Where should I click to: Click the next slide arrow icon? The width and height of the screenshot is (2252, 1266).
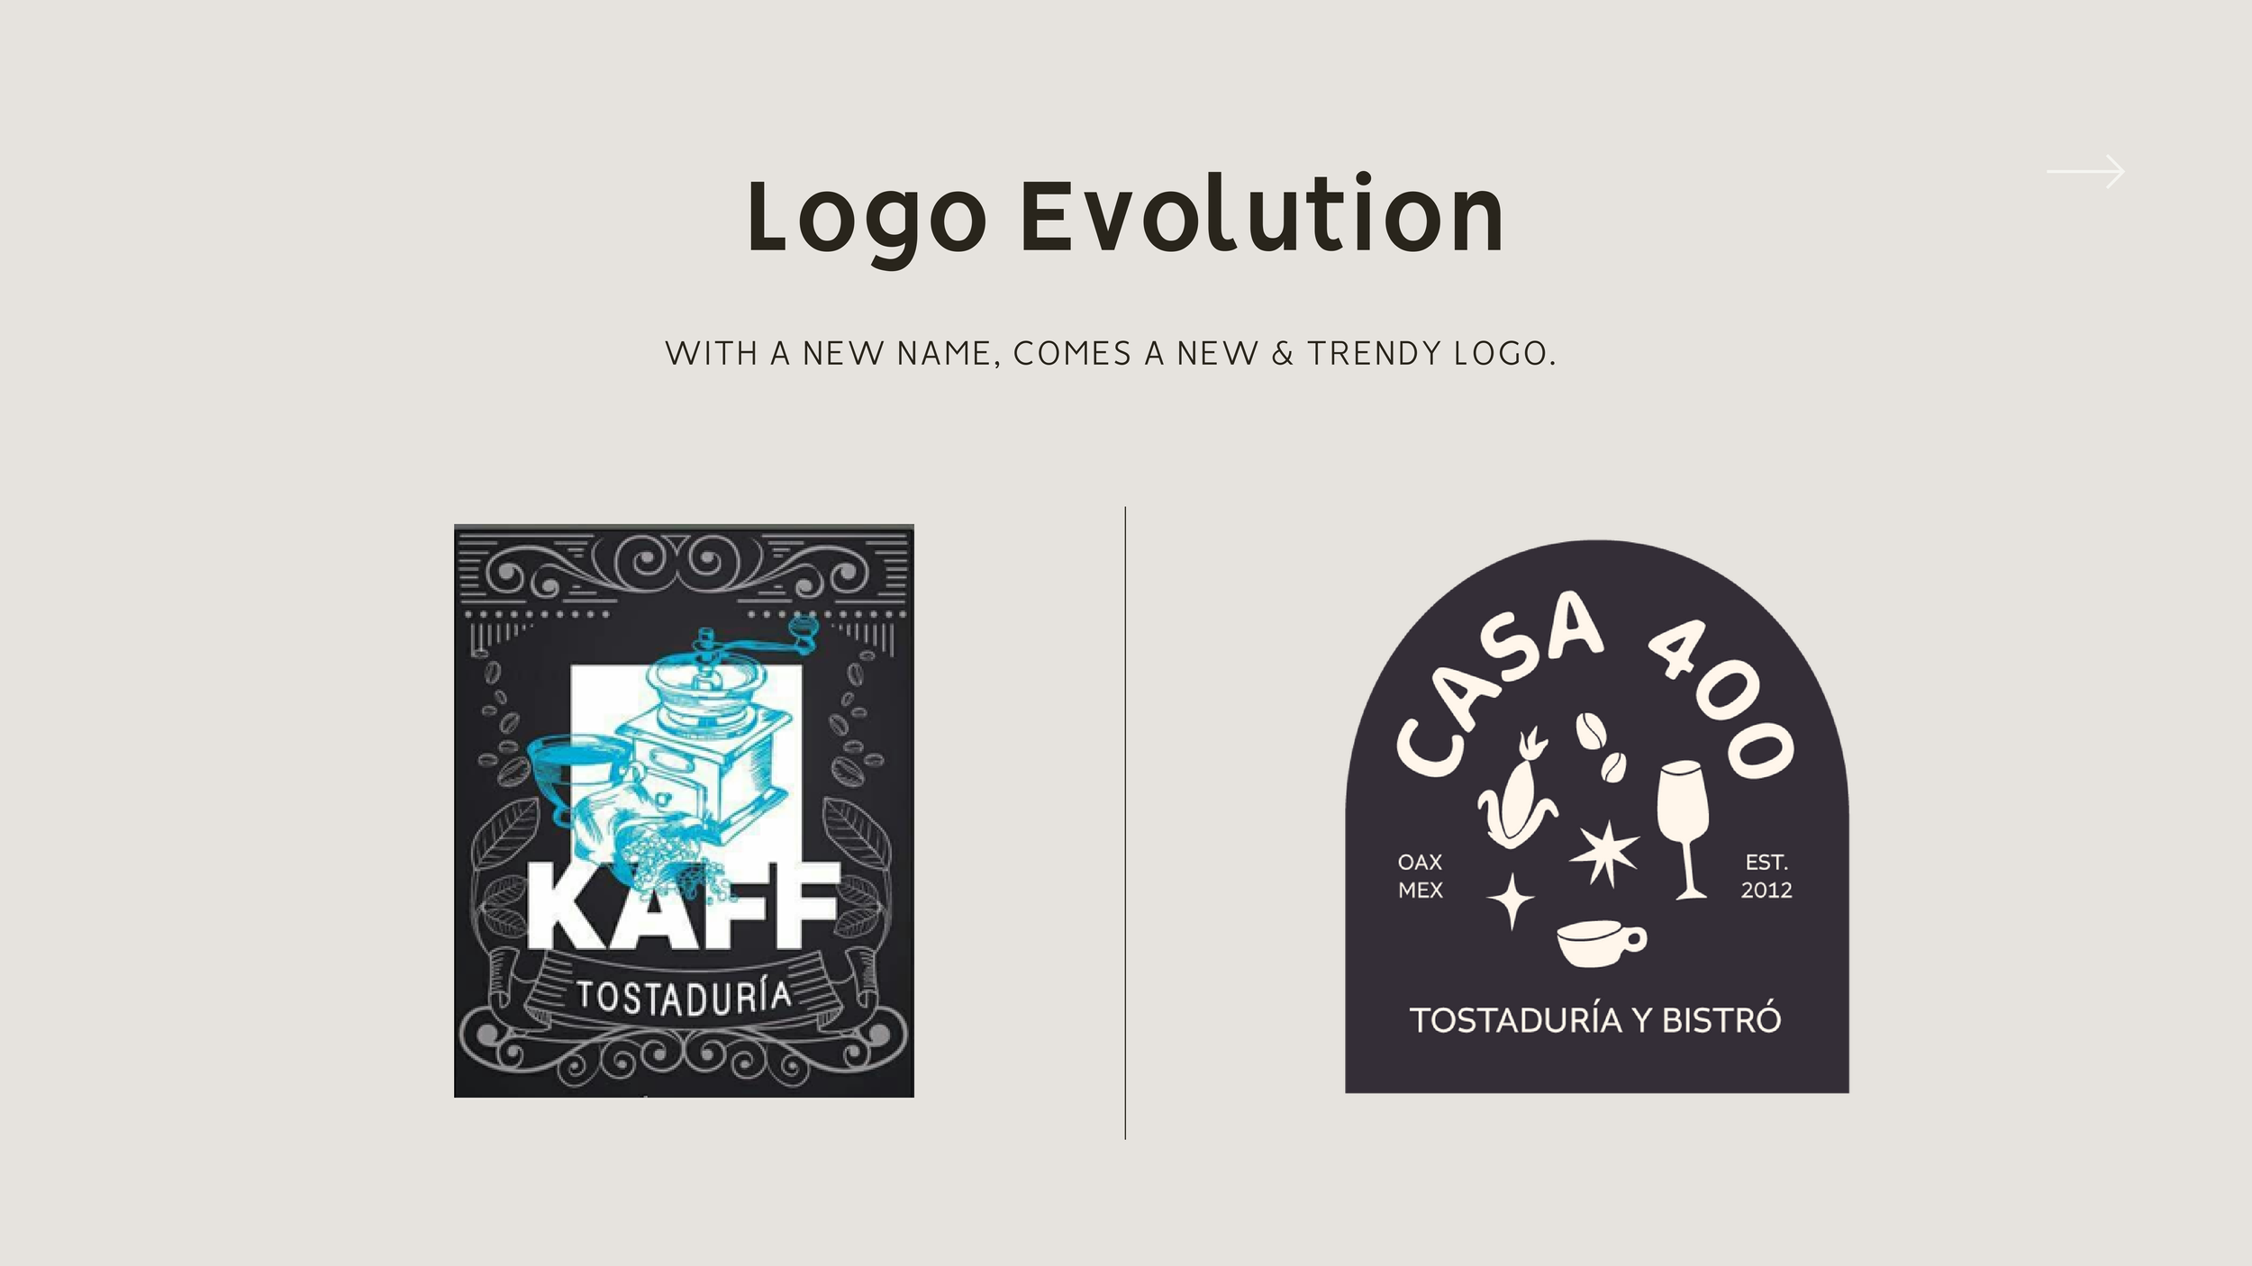pos(2084,171)
